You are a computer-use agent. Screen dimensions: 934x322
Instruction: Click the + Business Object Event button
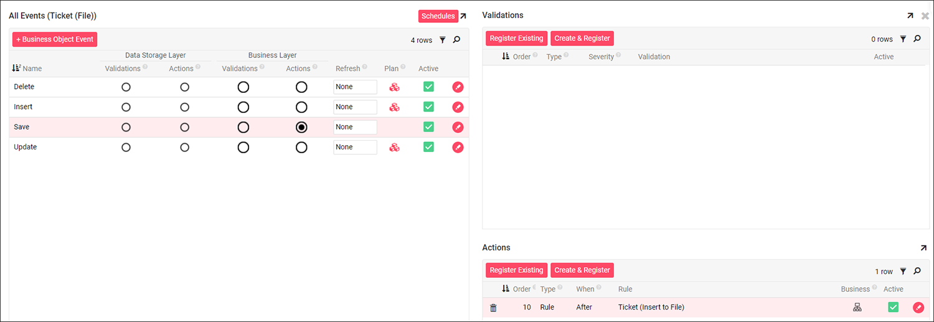55,39
